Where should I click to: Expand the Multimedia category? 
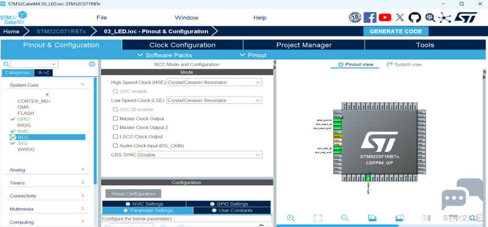pyautogui.click(x=82, y=209)
